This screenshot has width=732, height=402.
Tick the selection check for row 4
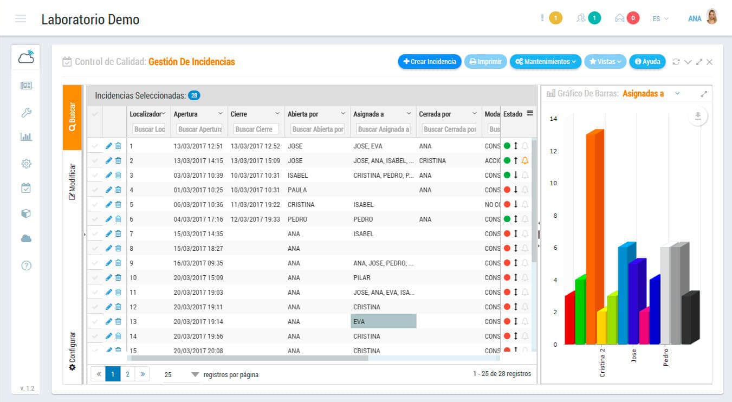coord(95,190)
